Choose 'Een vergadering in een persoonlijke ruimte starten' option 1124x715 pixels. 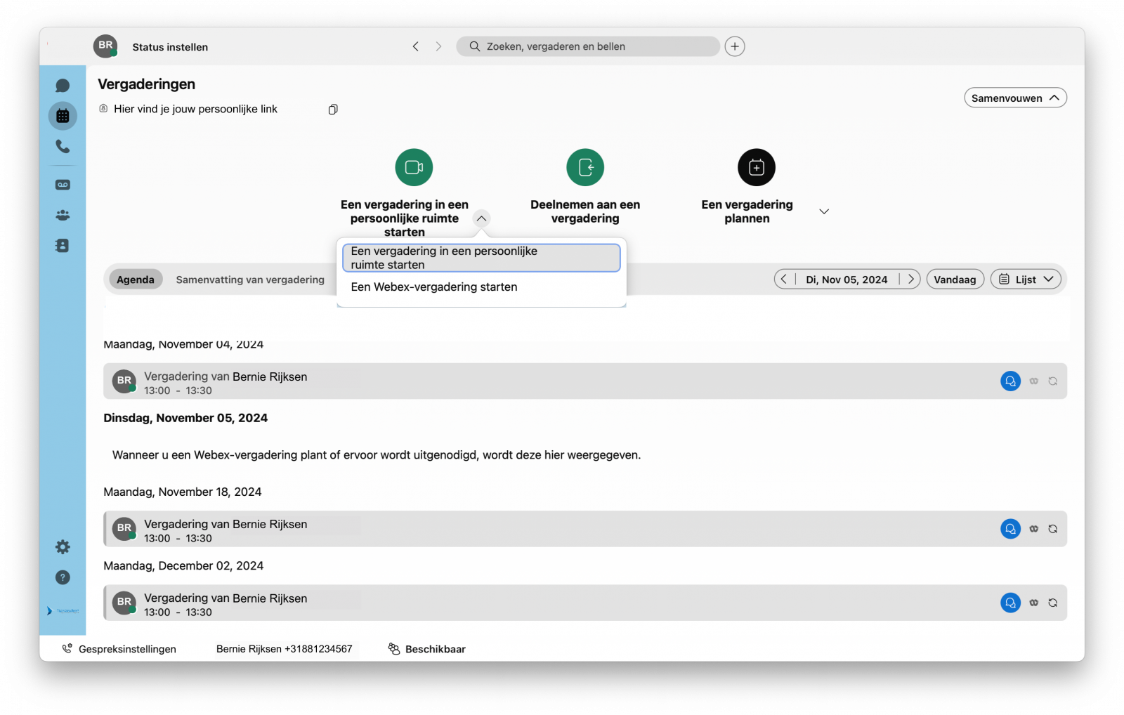point(481,258)
